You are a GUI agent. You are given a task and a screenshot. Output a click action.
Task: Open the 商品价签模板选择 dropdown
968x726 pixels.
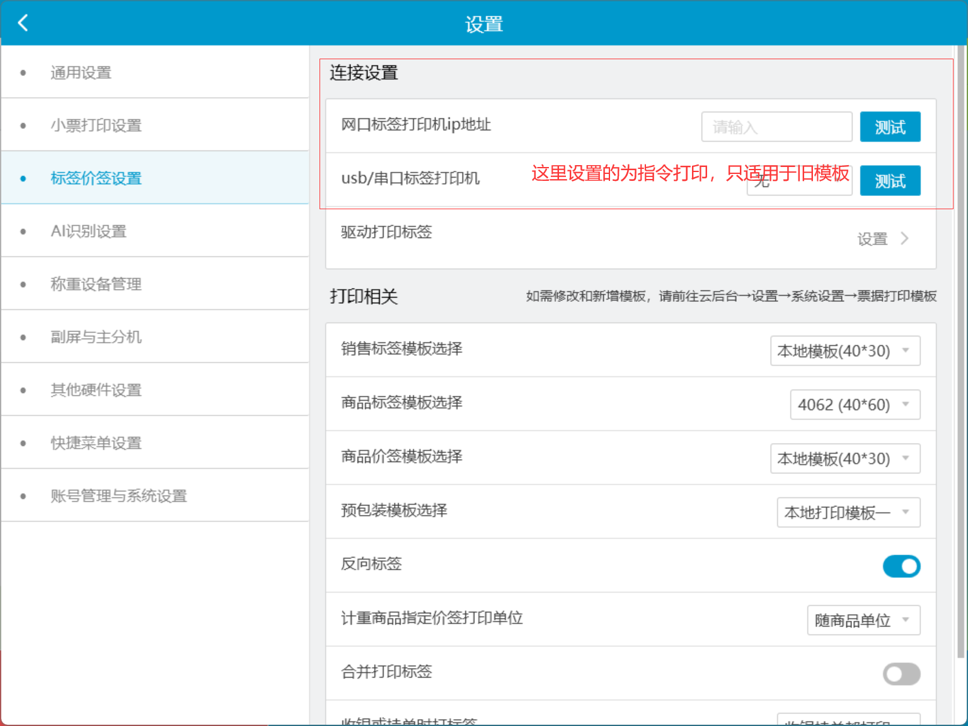pos(844,458)
